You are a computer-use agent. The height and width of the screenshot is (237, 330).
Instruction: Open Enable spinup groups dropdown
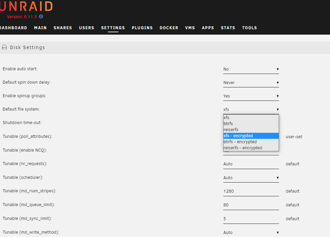(x=251, y=96)
